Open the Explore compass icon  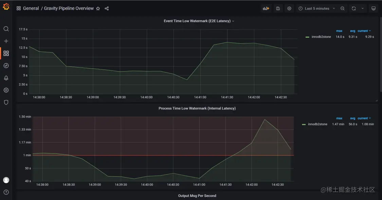[6, 66]
